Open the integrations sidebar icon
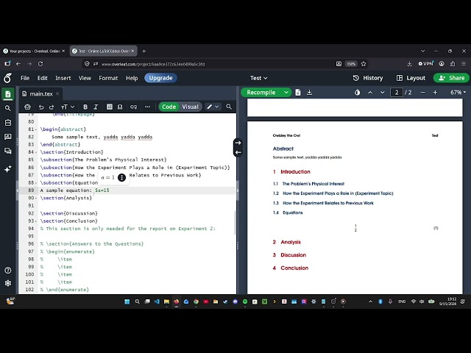 point(8,123)
